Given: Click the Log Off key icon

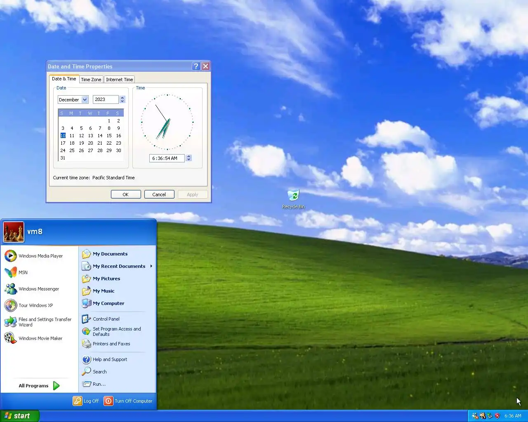Looking at the screenshot, I should click(x=78, y=401).
